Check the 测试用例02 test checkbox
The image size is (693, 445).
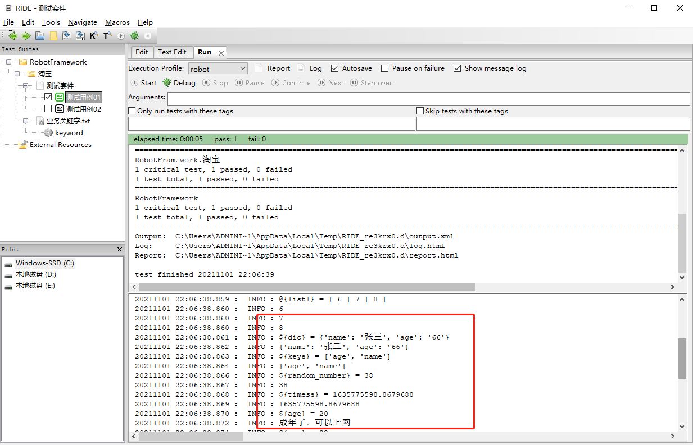point(48,109)
